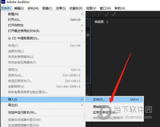Image resolution: width=160 pixels, height=127 pixels.
Task: Click 在资源管理器中显示(P) entry
Action: click(x=43, y=125)
